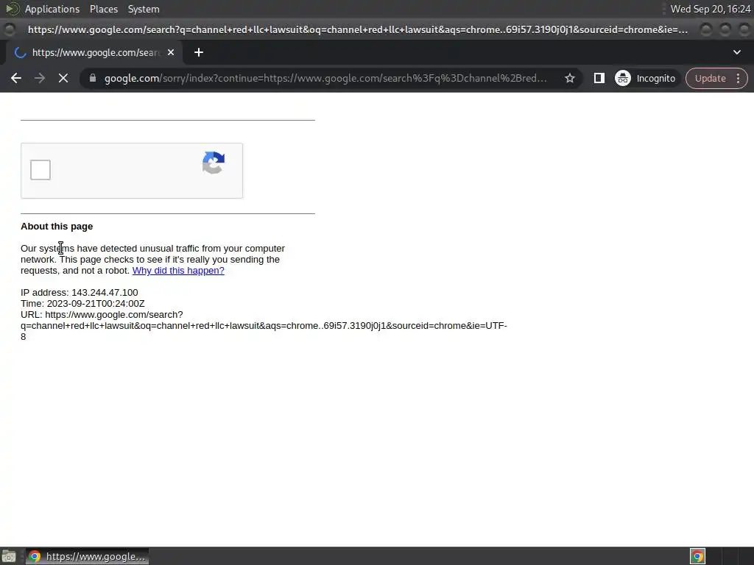Click the taskbar Chrome window button

pos(87,556)
